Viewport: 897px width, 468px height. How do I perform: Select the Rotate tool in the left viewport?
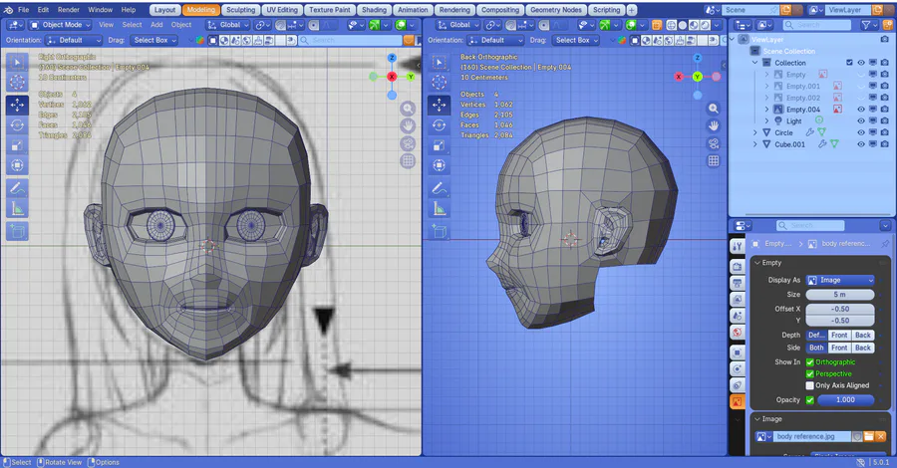[x=17, y=125]
